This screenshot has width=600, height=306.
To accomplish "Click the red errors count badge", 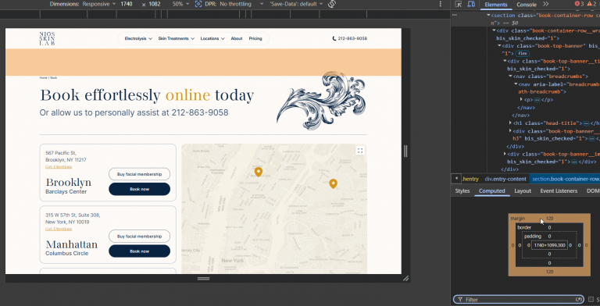I will pyautogui.click(x=579, y=4).
